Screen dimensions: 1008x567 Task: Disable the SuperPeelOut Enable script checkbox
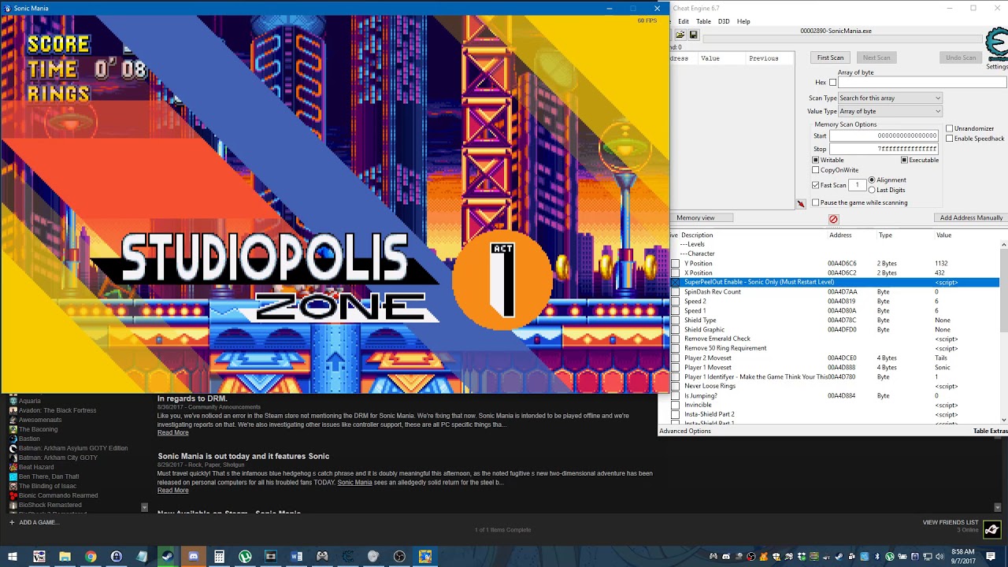pyautogui.click(x=675, y=282)
